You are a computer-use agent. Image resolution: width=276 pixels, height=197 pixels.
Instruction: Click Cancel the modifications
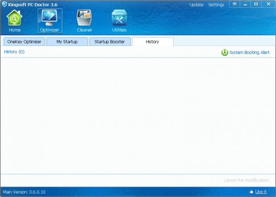tap(246, 181)
